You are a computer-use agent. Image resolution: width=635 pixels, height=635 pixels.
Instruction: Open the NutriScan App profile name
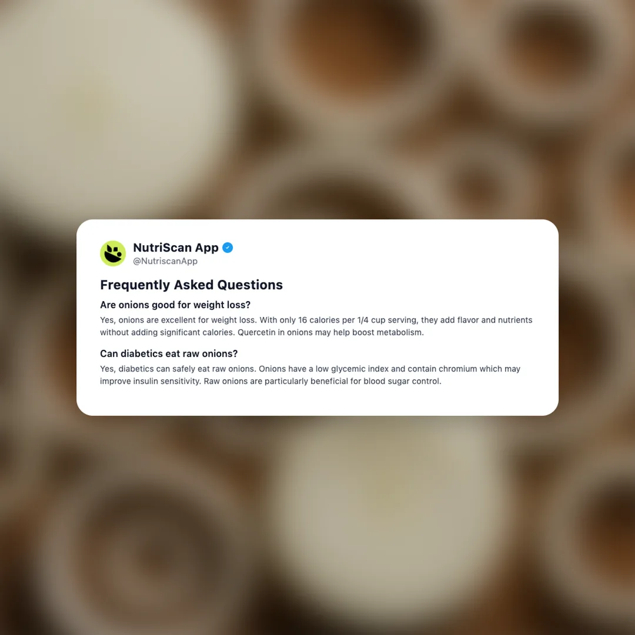coord(176,248)
